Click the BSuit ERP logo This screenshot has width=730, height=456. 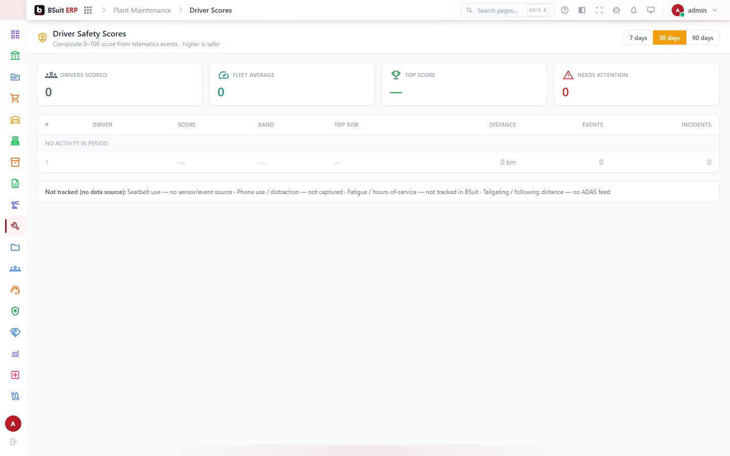pos(56,10)
